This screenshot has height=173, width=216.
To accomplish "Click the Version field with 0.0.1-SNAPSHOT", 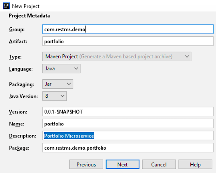I will (128, 112).
